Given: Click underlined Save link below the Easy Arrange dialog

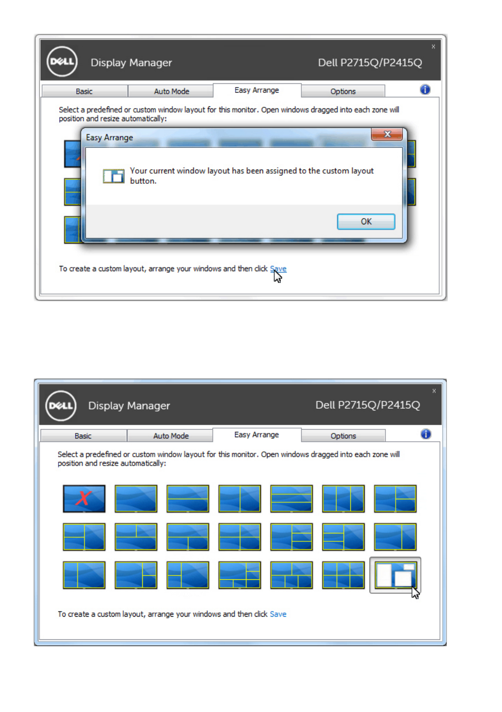Looking at the screenshot, I should tap(278, 269).
